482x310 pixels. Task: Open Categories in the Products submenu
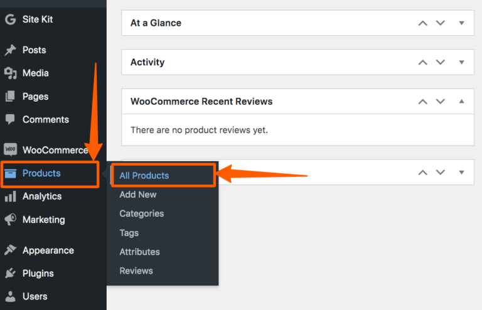click(142, 213)
